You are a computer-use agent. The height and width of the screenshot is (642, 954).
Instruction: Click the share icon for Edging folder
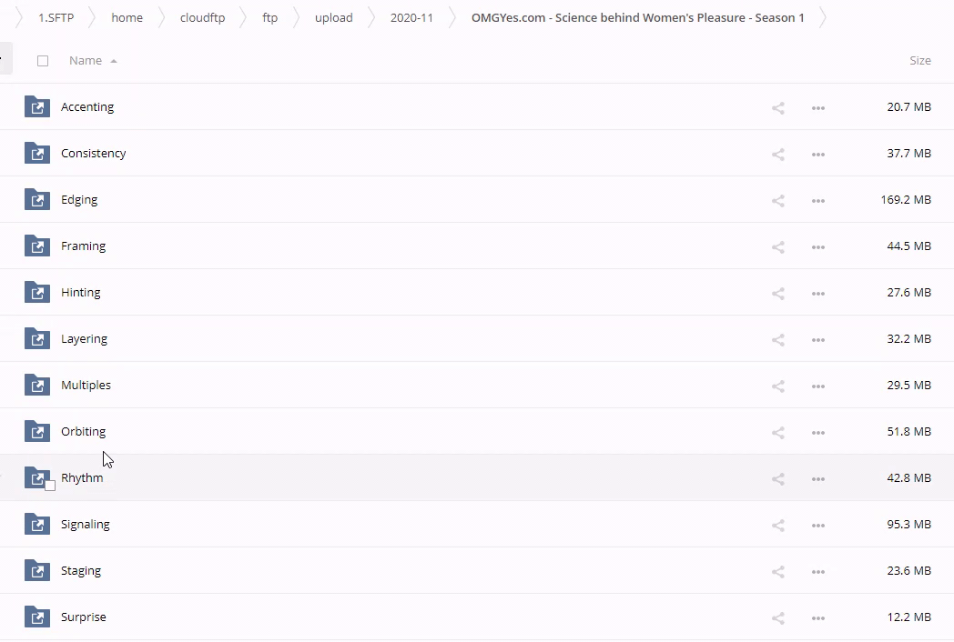pos(777,200)
